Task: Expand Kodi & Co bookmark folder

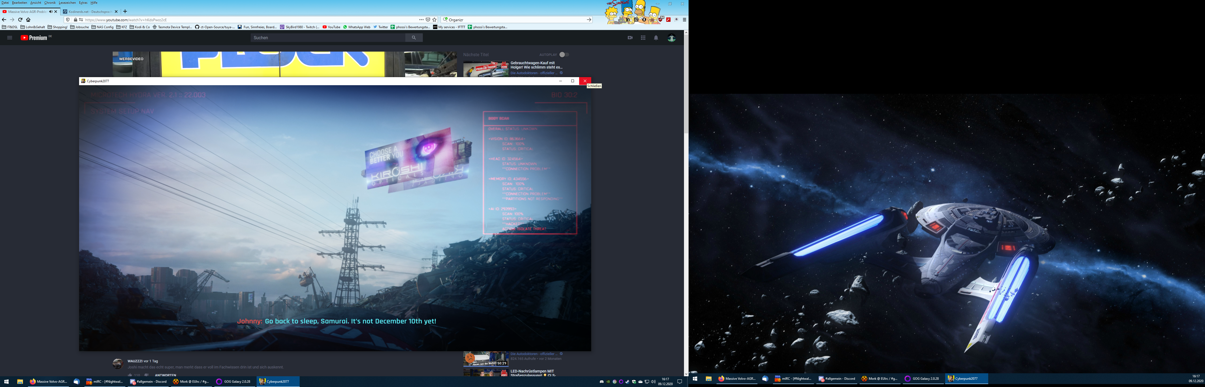Action: (140, 27)
